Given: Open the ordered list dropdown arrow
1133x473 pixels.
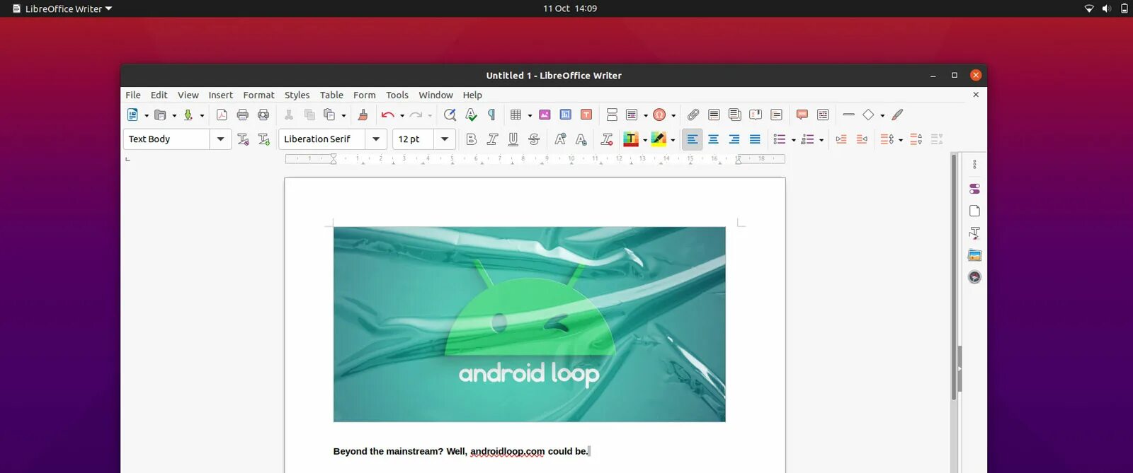Looking at the screenshot, I should click(821, 140).
